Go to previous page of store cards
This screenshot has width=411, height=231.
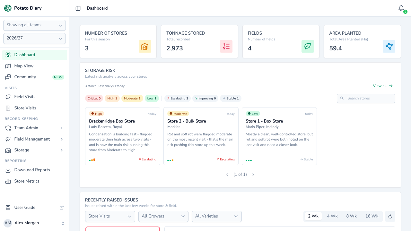(x=227, y=175)
